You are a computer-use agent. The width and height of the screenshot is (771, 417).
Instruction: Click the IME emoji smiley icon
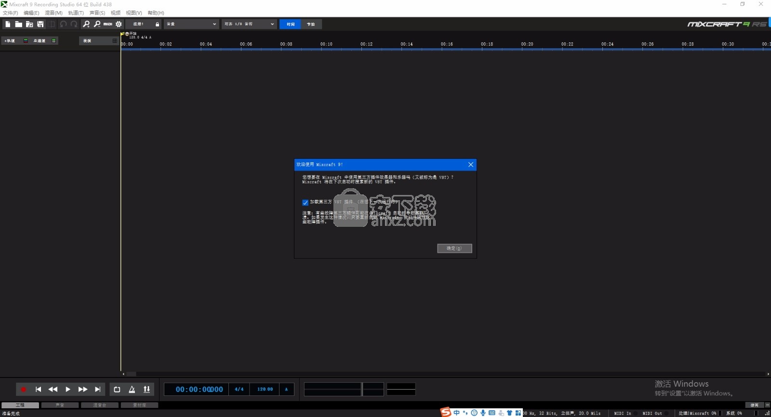click(474, 413)
